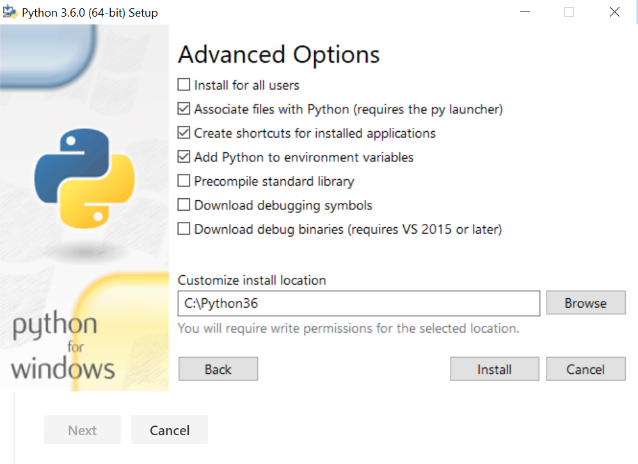Cancel the Python setup wizard
The image size is (638, 464).
586,369
